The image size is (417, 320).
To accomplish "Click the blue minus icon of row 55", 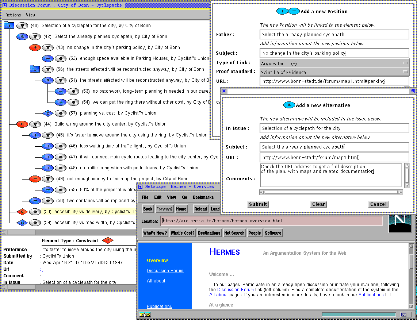I will [x=47, y=190].
